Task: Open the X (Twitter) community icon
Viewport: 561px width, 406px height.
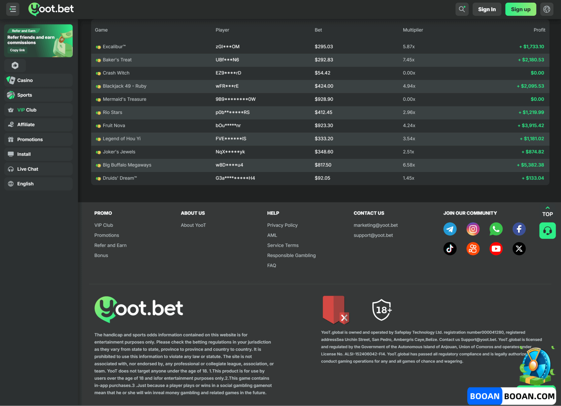Action: (x=519, y=249)
